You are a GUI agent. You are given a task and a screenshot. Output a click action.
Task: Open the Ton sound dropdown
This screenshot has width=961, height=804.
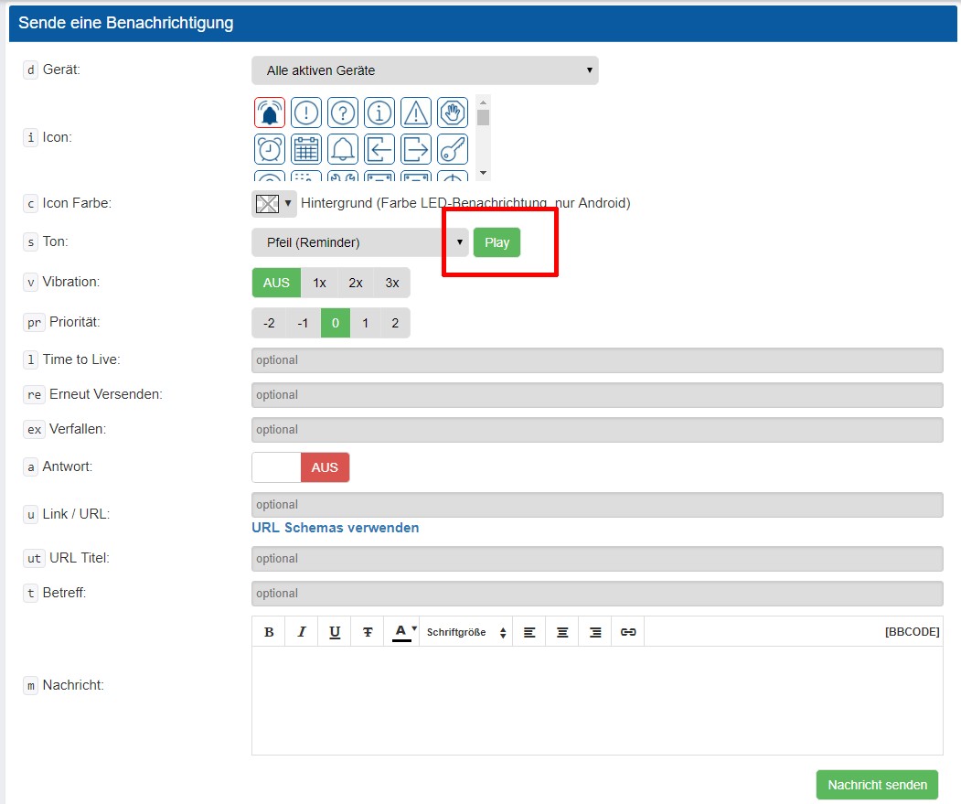[359, 242]
